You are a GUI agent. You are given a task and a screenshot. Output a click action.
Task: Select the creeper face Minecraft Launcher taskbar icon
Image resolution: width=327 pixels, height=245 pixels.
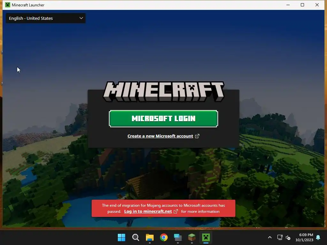[206, 237]
